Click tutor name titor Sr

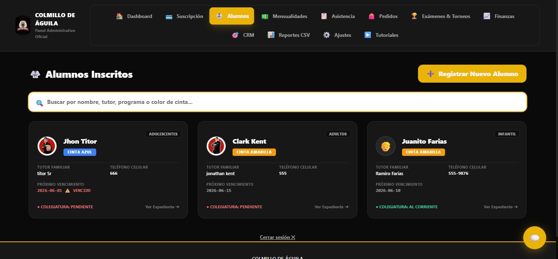point(44,173)
